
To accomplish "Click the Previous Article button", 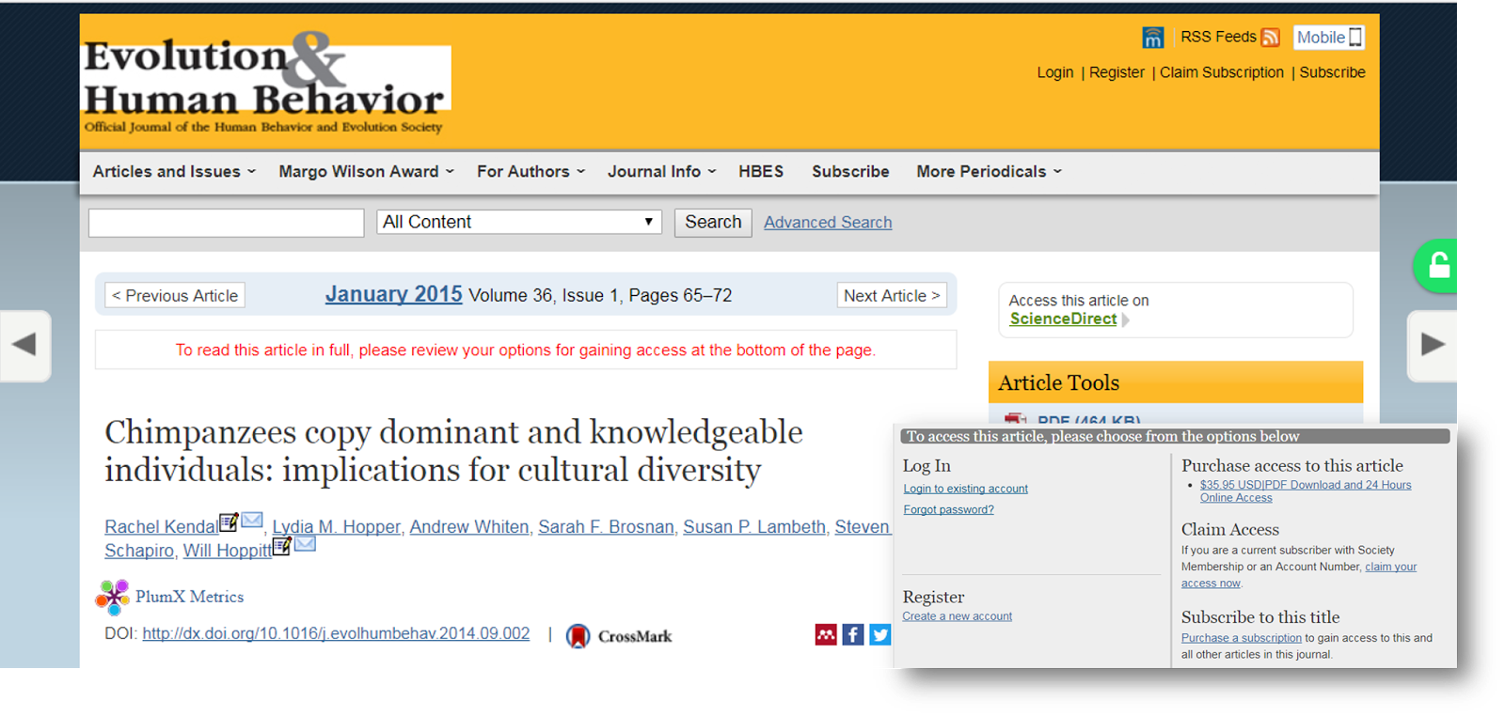I will (x=175, y=295).
